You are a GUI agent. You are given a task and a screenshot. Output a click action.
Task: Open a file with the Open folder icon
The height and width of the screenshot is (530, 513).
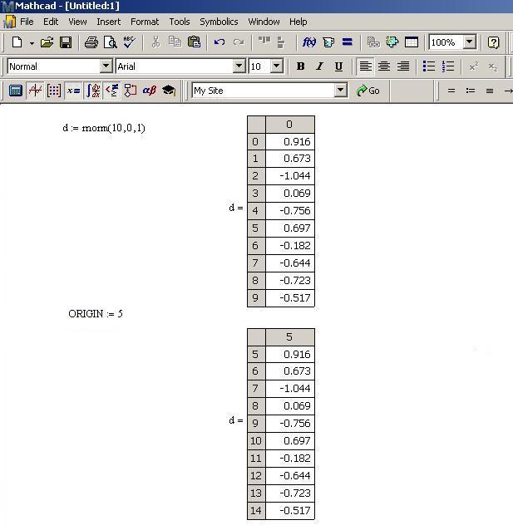click(x=47, y=42)
